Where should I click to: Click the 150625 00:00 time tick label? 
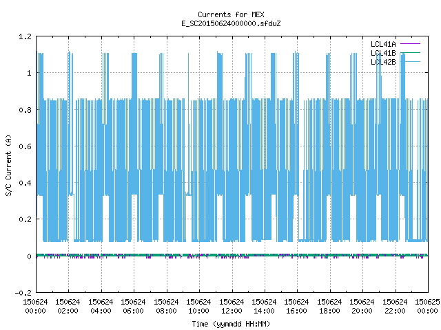[427, 307]
